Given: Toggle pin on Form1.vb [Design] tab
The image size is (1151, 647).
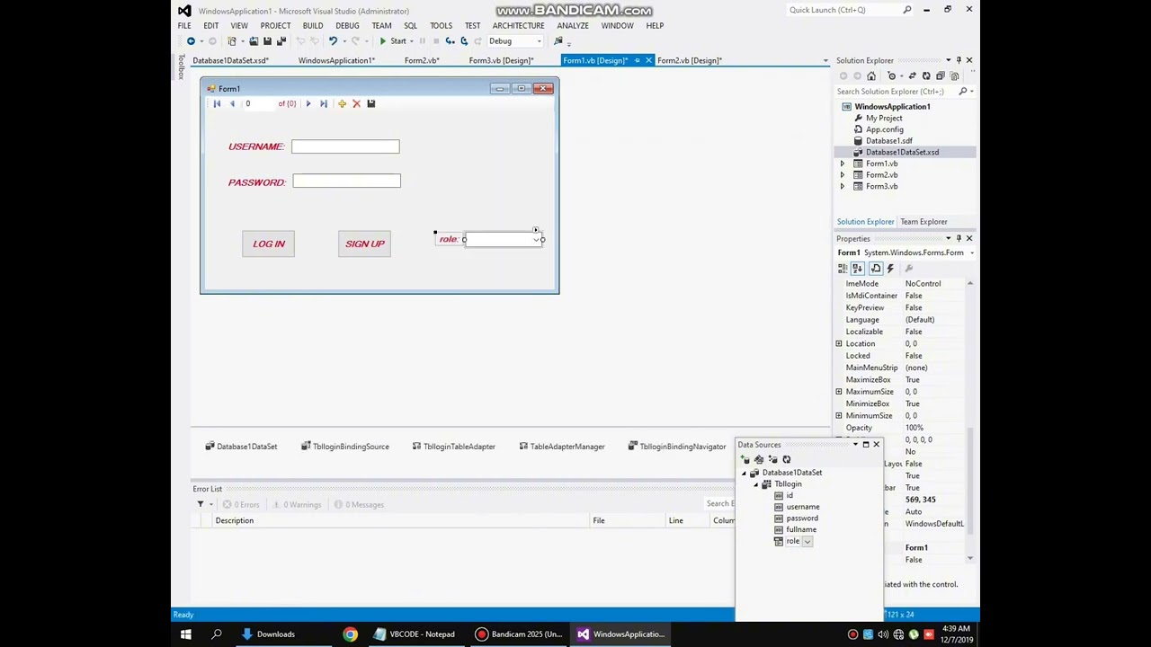Looking at the screenshot, I should coord(637,60).
